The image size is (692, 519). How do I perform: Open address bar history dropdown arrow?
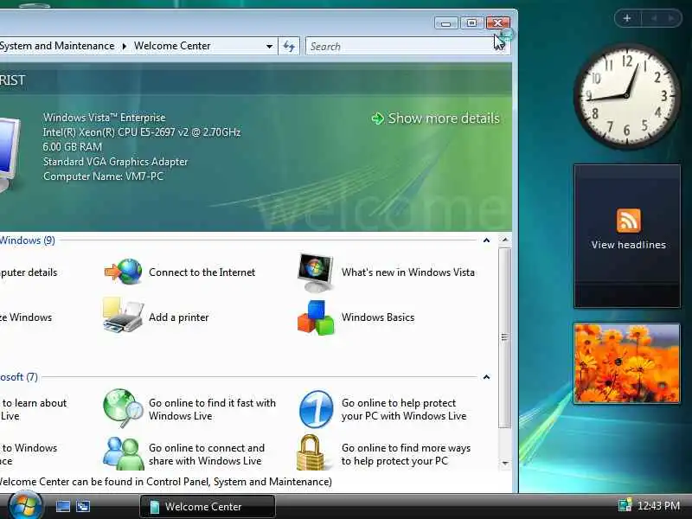[x=269, y=47]
